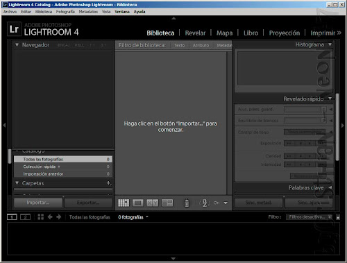Switch to the Libro module

tap(251, 33)
